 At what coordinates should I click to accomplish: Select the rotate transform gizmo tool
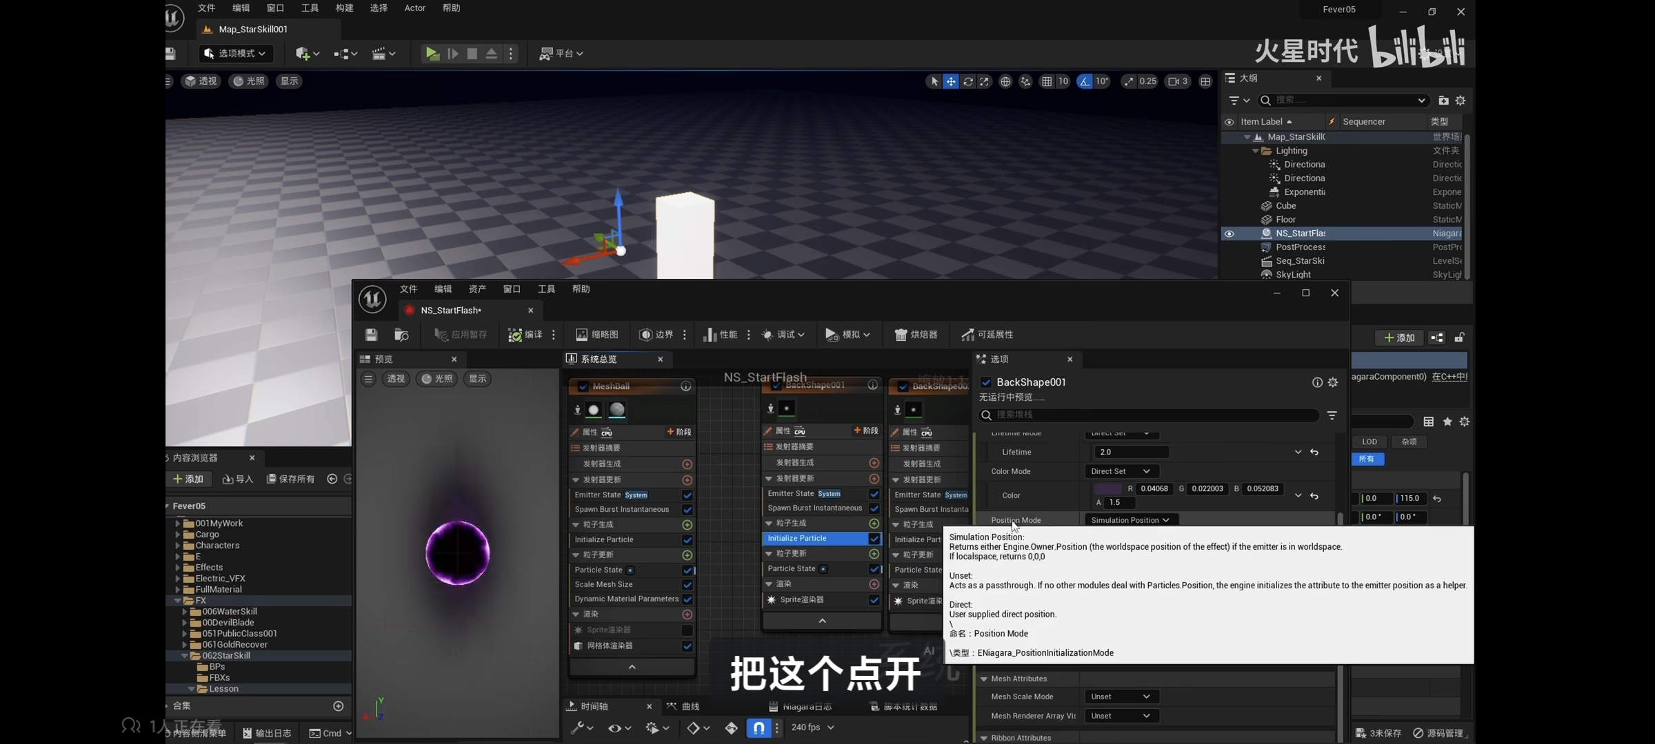(967, 81)
